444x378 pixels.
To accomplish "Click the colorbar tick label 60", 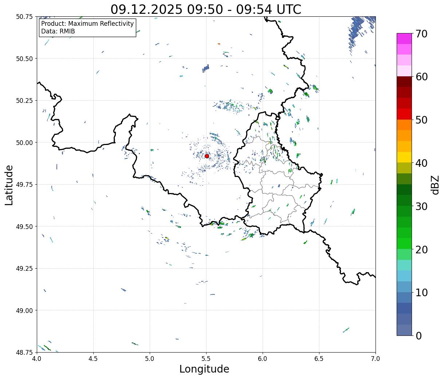I will pos(421,77).
